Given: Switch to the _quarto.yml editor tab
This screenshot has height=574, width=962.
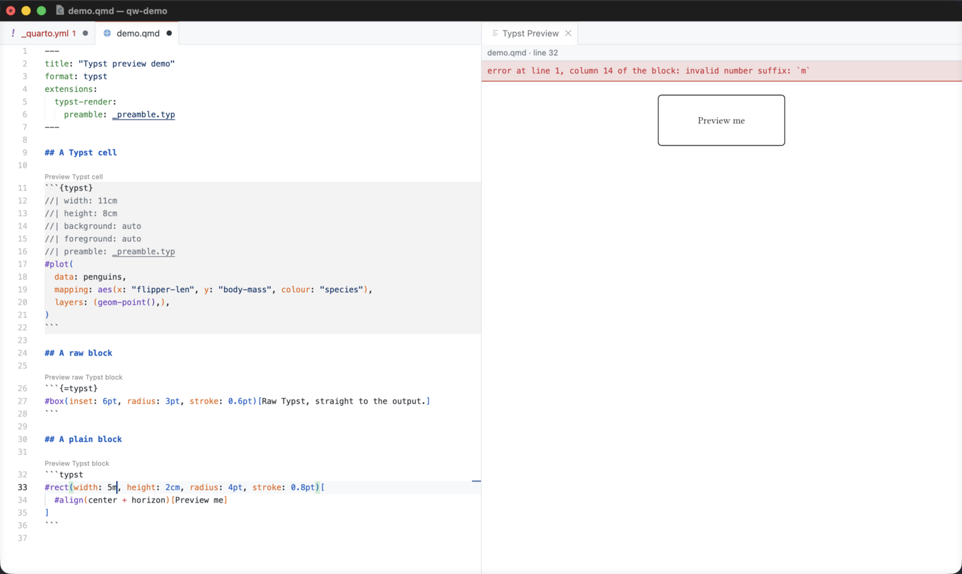Looking at the screenshot, I should [x=47, y=33].
